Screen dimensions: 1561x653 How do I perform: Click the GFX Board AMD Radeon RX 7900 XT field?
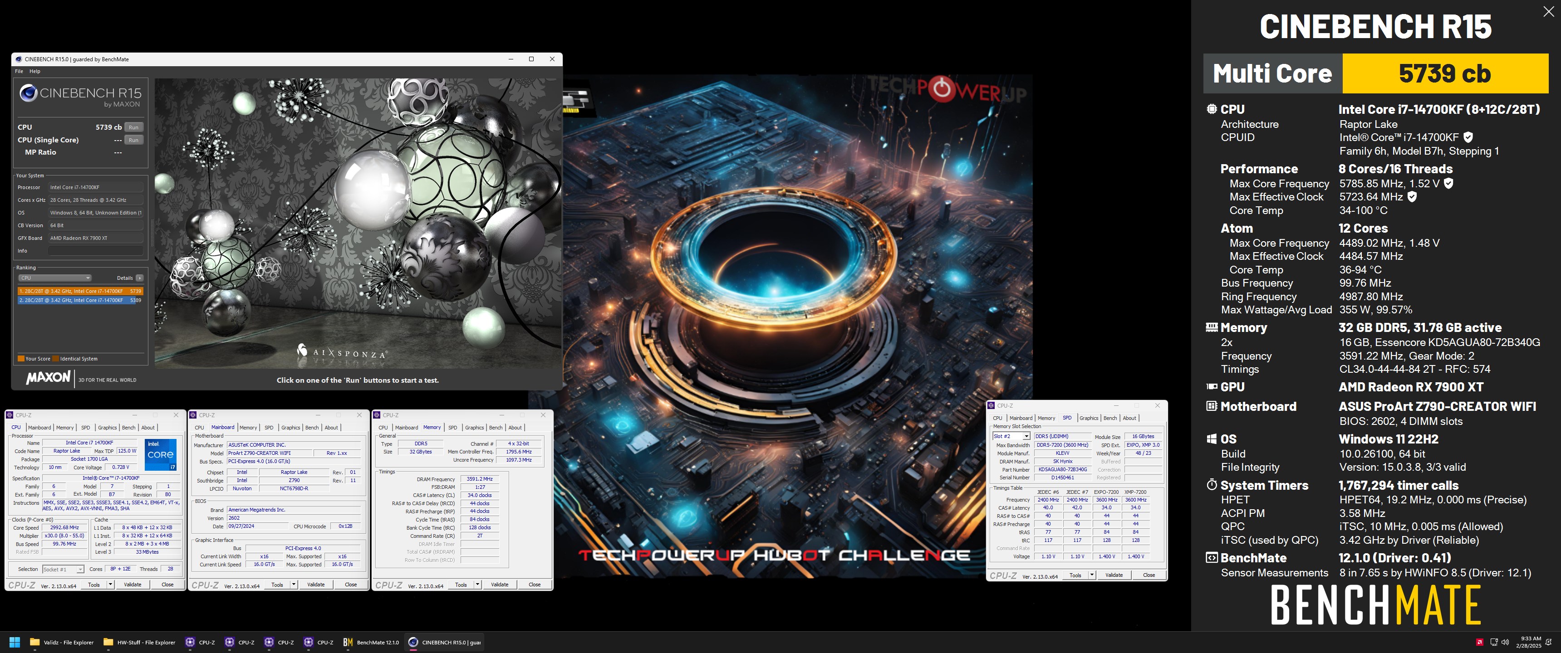click(x=96, y=238)
